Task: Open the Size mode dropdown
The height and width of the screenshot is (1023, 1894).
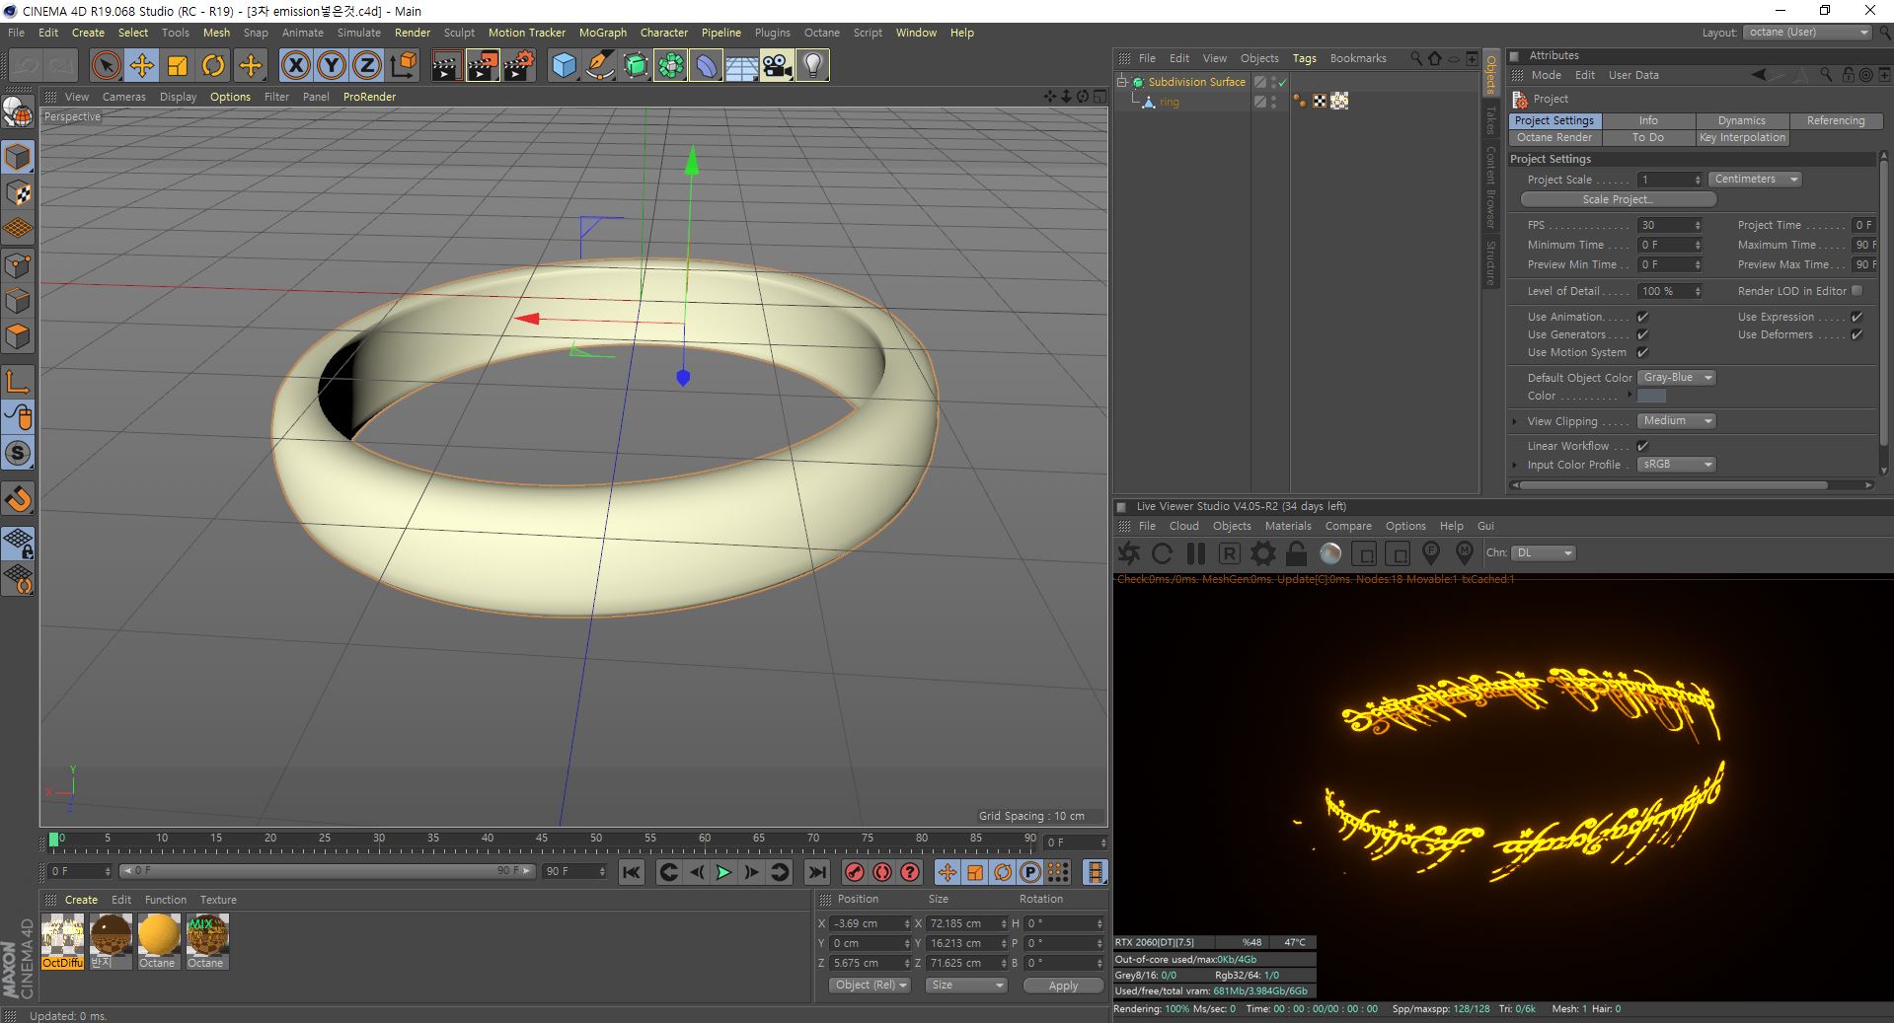Action: (x=966, y=986)
